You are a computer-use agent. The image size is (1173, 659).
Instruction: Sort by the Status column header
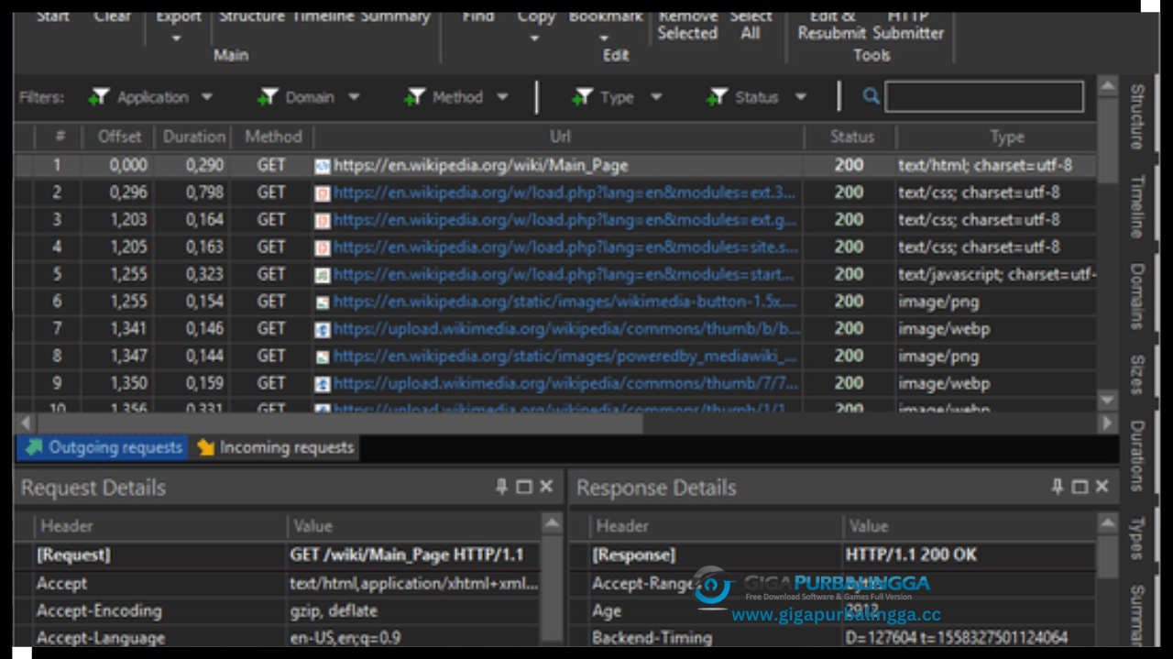(x=852, y=137)
